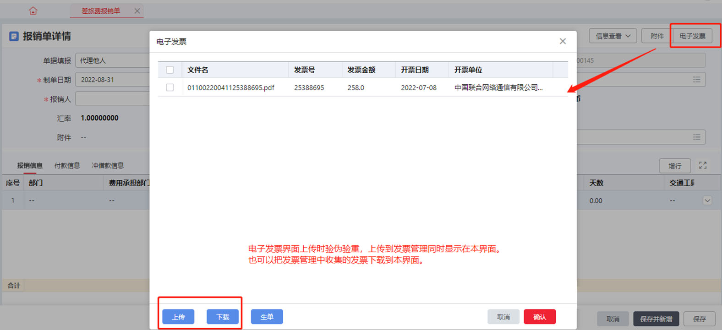Close the 差旅费报销单 tab
Image resolution: width=722 pixels, height=330 pixels.
pos(137,11)
